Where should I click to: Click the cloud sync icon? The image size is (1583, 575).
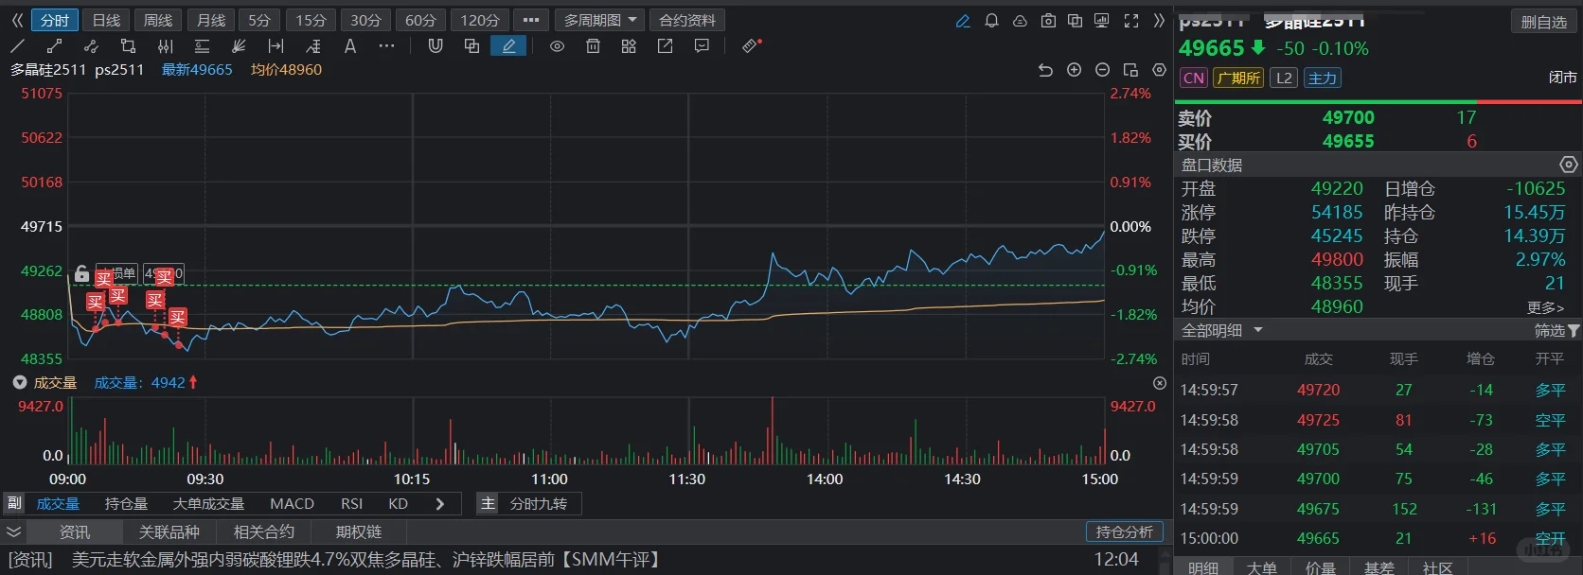1020,20
